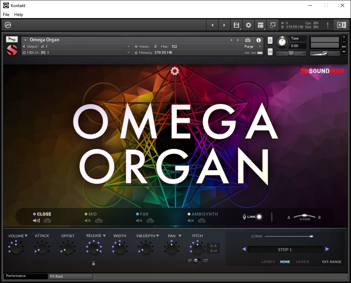351x283 pixels.
Task: Click the OCTAVE slider handle
Action: pyautogui.click(x=311, y=236)
